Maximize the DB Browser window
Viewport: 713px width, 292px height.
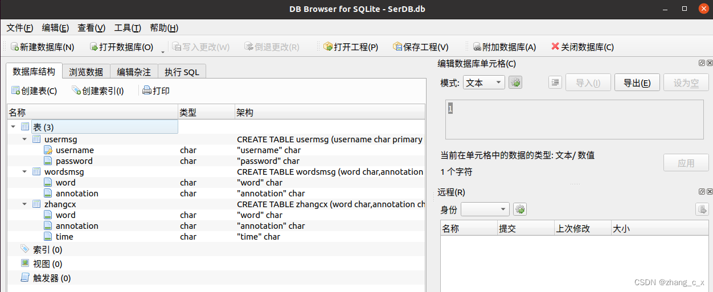point(684,9)
